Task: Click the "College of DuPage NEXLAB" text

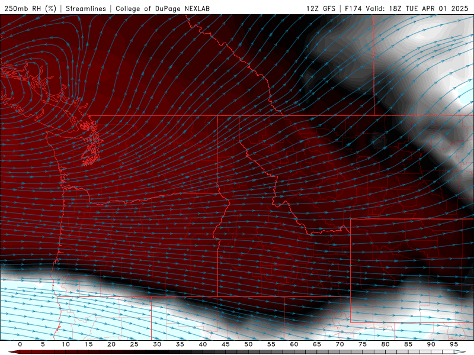Action: [162, 8]
